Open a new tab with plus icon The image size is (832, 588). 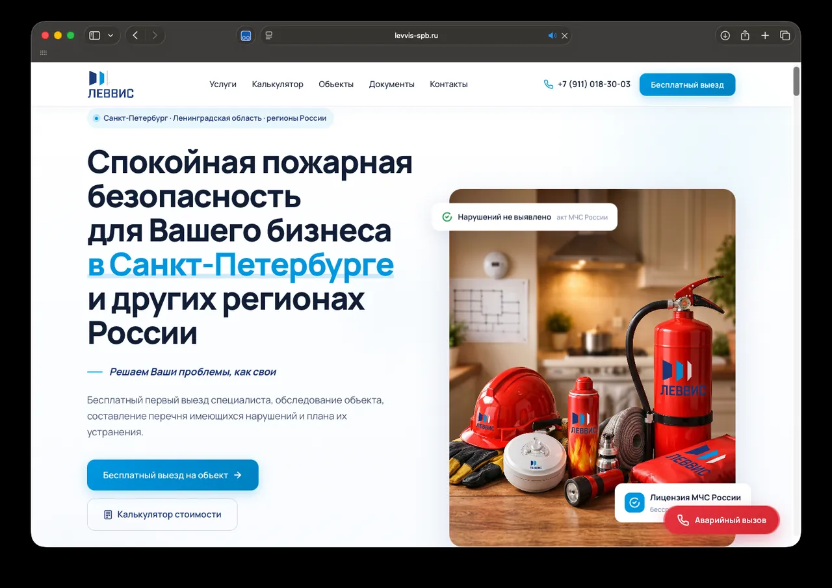coord(765,36)
